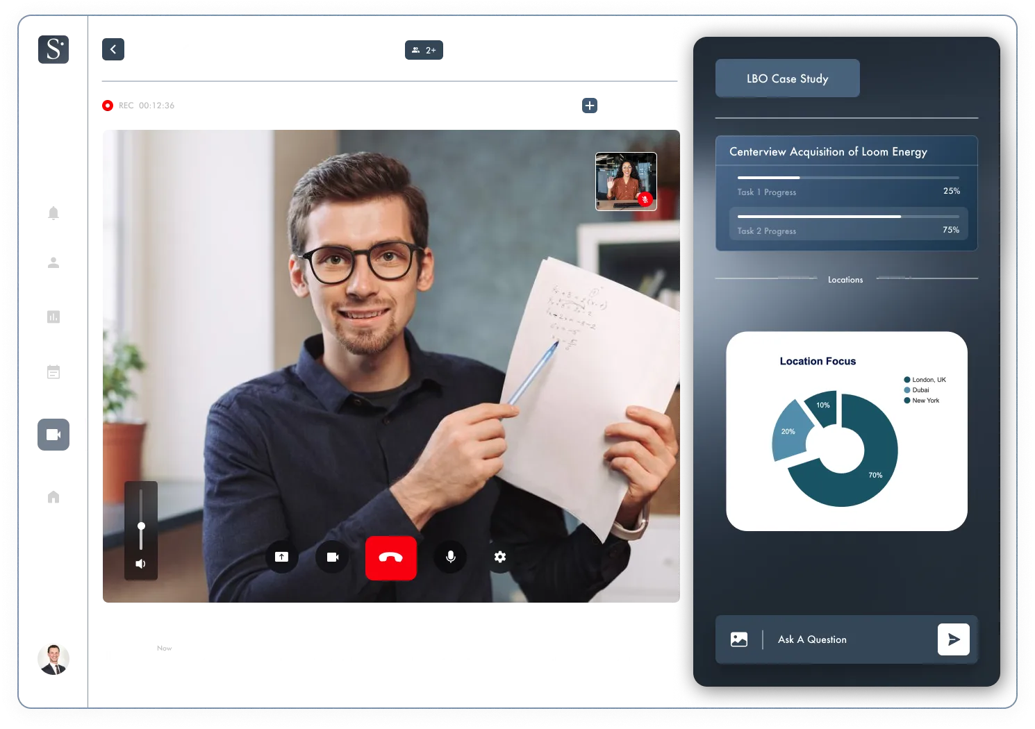Image resolution: width=1035 pixels, height=729 pixels.
Task: Click the Task 2 Progress bar
Action: tap(847, 217)
